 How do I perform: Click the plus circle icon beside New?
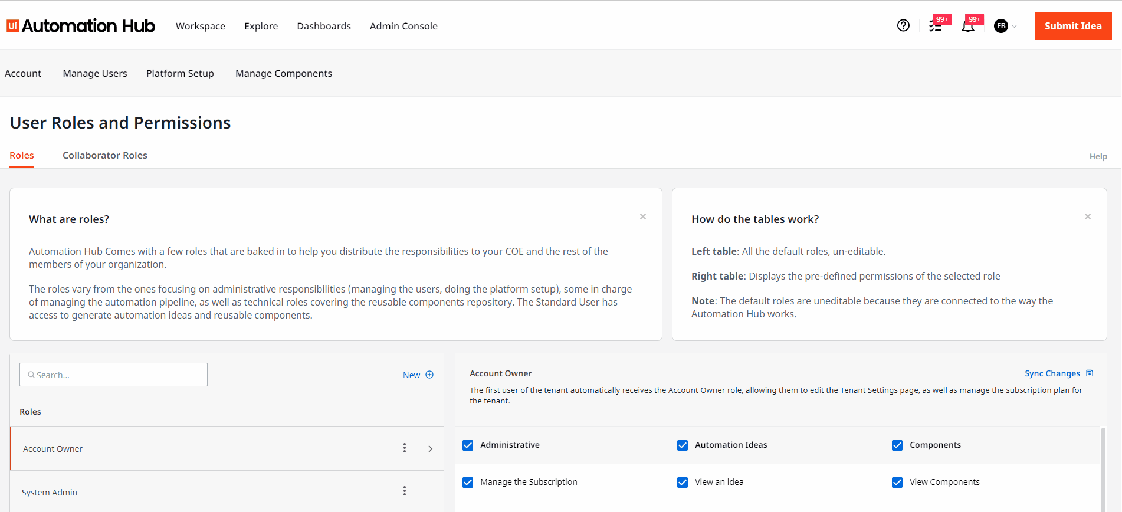pos(429,375)
